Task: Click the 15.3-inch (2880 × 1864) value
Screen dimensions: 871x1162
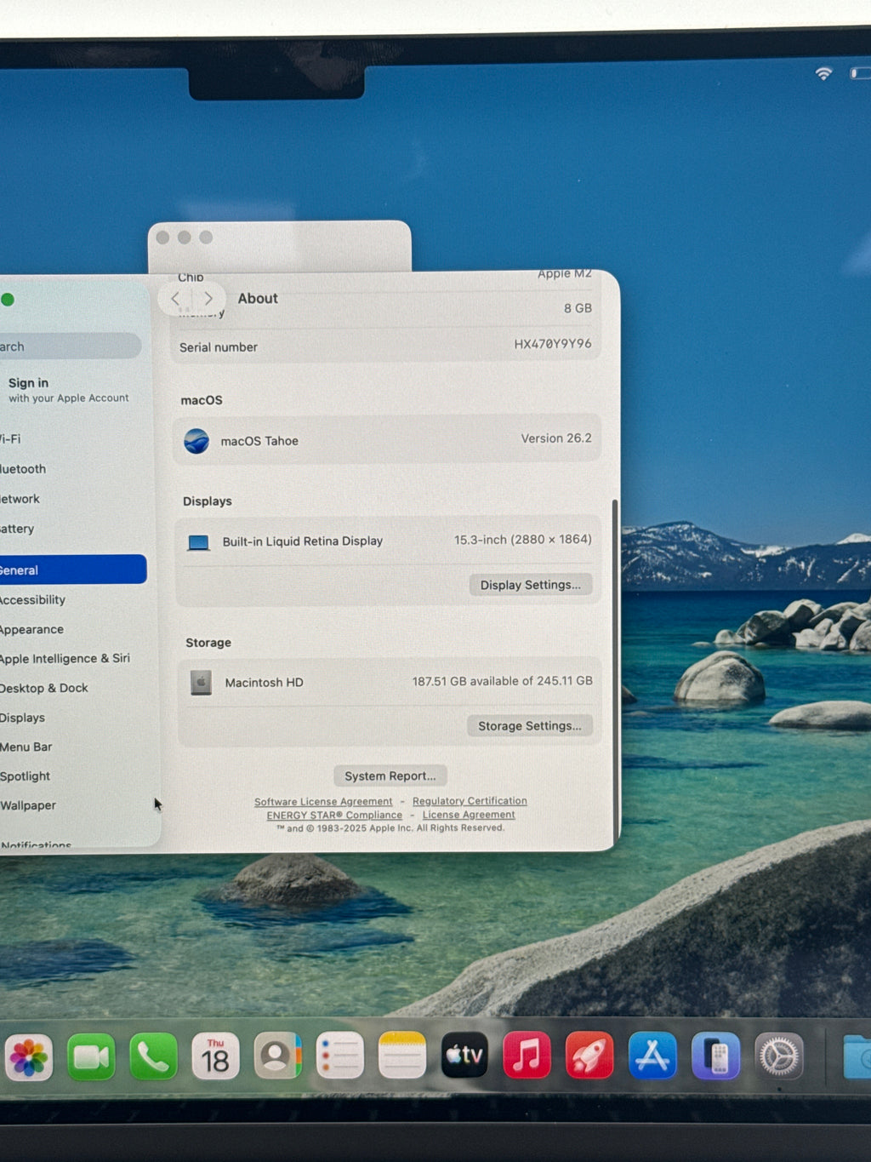Action: 523,540
